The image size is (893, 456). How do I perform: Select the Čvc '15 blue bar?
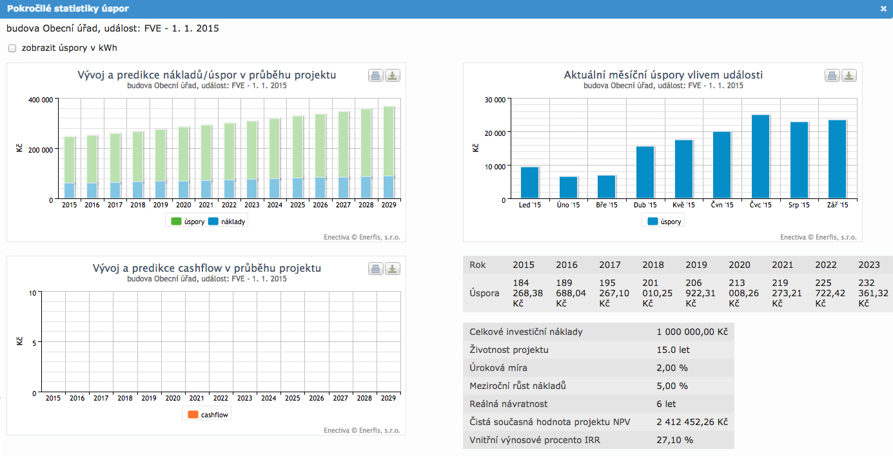pos(761,157)
